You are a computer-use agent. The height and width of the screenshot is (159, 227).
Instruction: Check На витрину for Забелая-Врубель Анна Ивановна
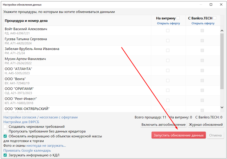coord(168,50)
